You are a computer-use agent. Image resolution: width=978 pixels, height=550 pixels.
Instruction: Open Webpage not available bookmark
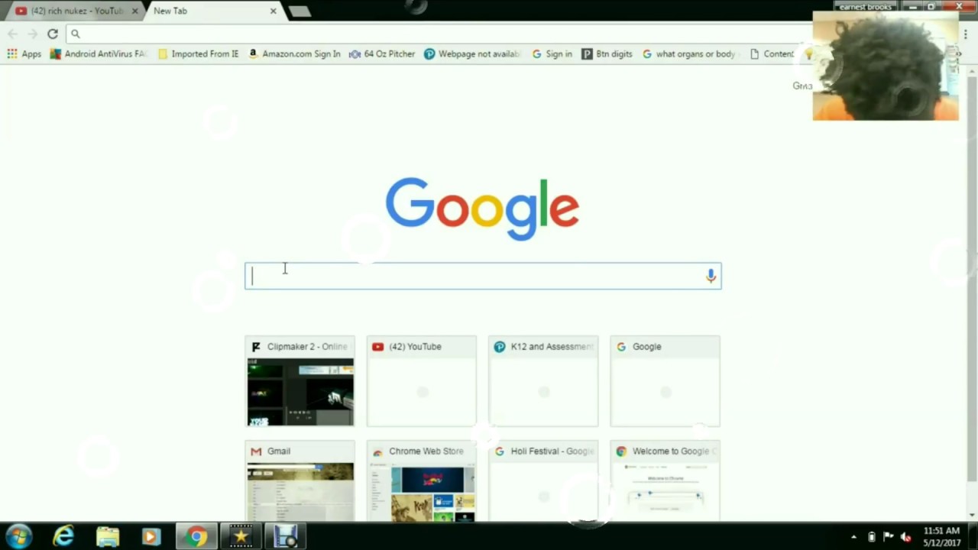(472, 53)
